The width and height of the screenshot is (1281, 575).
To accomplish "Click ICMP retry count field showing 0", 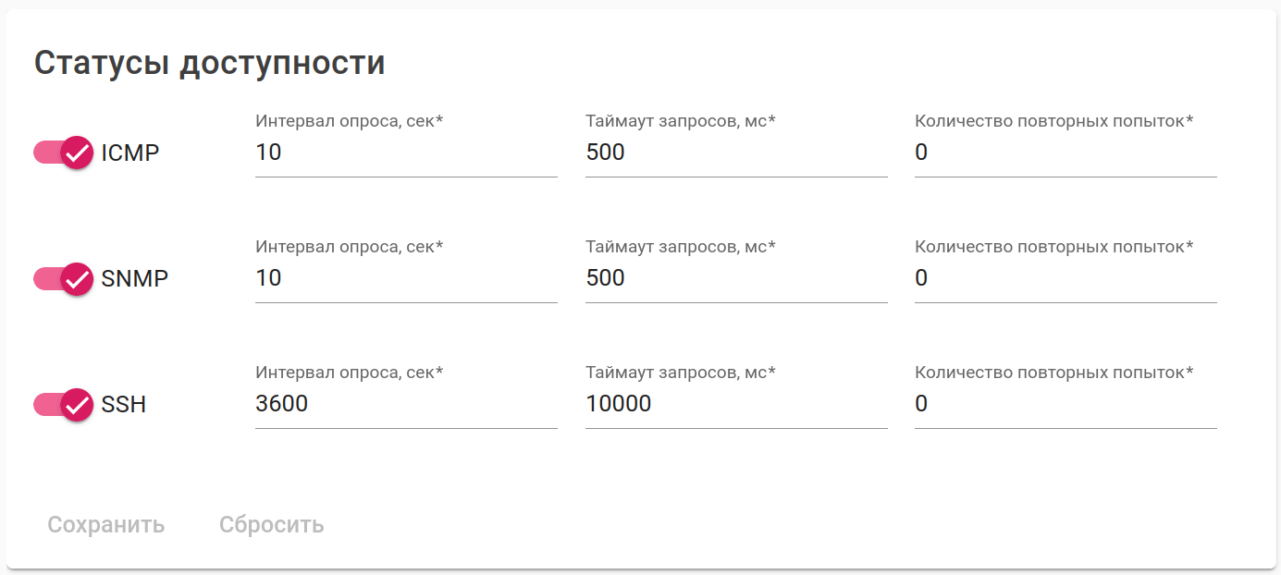I will click(x=1065, y=153).
